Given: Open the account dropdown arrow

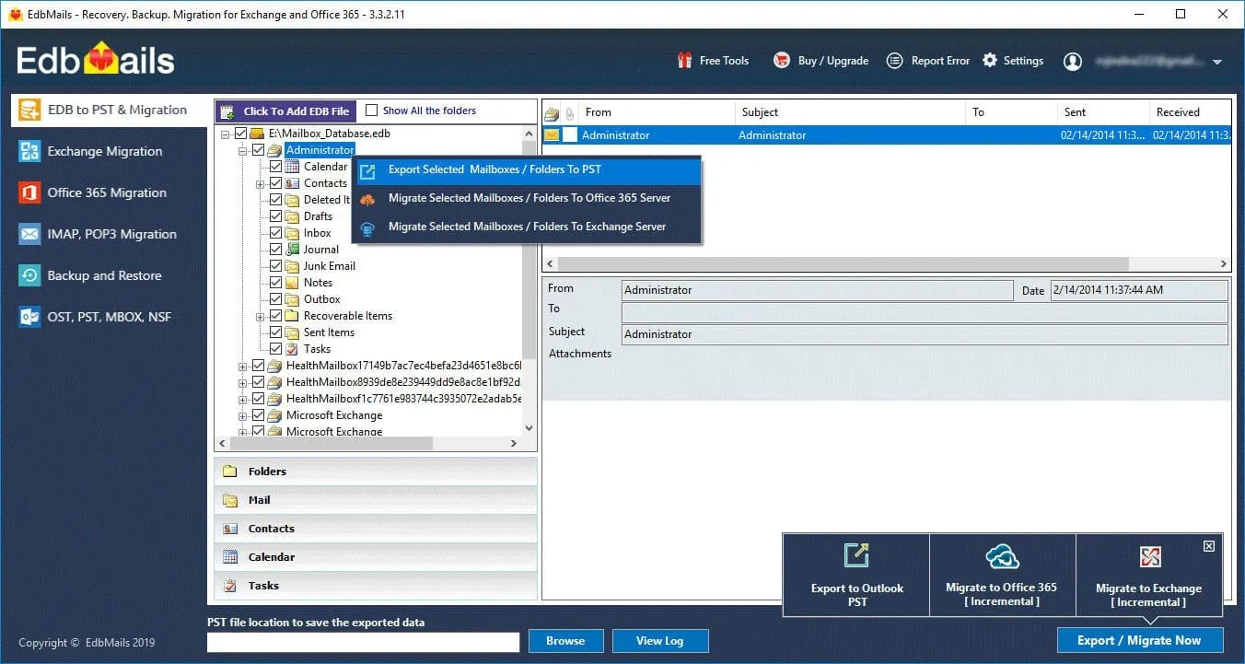Looking at the screenshot, I should point(1217,63).
